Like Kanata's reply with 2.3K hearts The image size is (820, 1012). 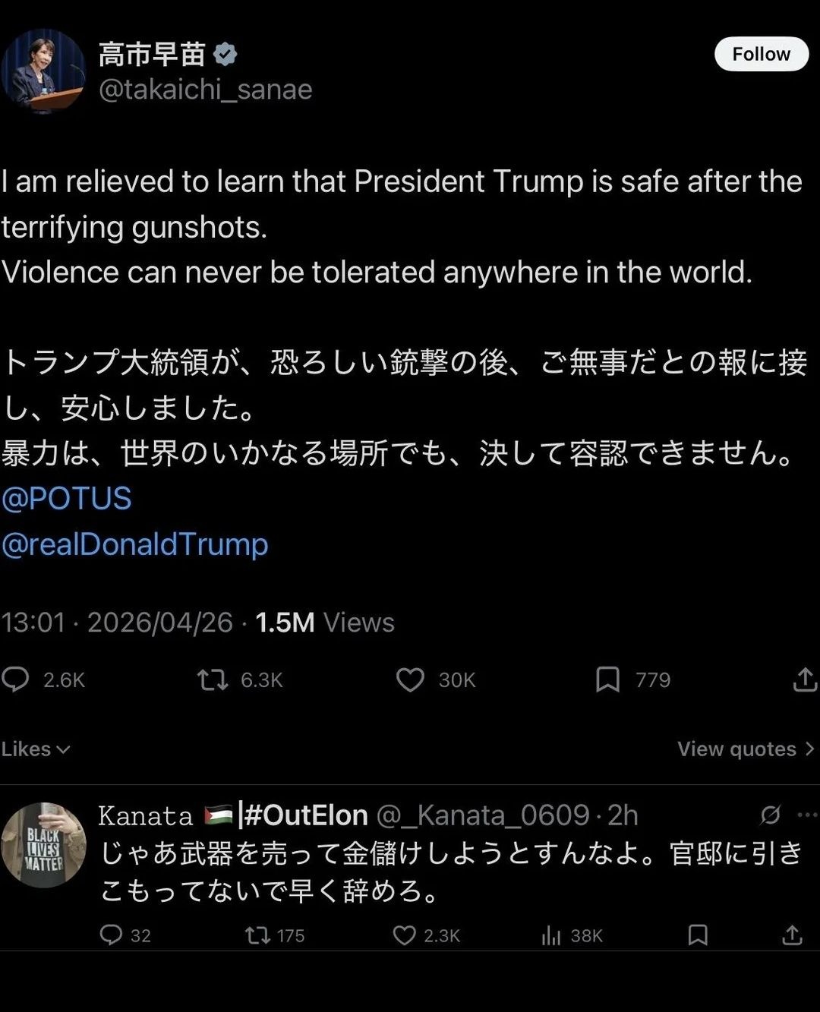(x=404, y=935)
